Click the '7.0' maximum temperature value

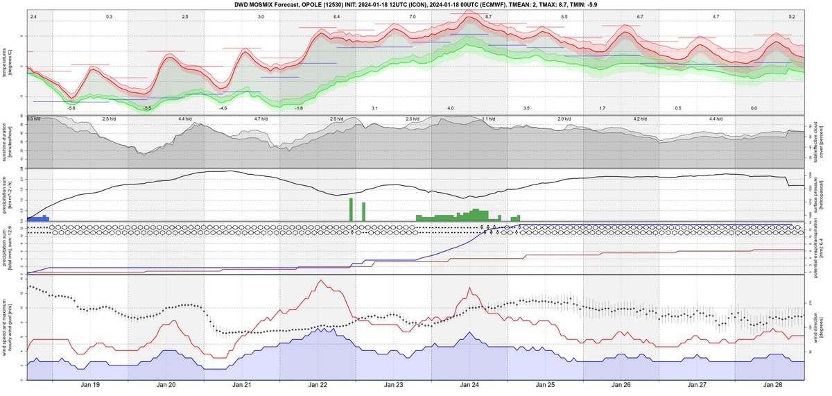point(413,16)
